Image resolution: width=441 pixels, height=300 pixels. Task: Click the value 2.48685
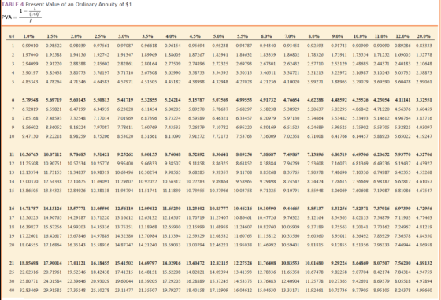click(x=361, y=64)
